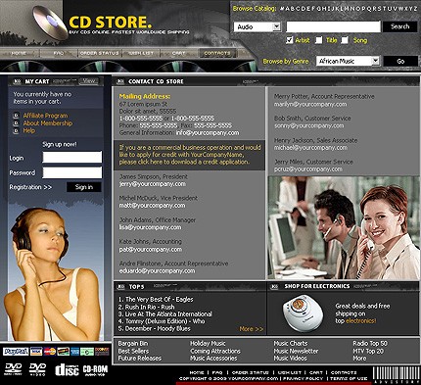This screenshot has width=421, height=385.
Task: Open the Coming Attractions link
Action: [x=215, y=351]
